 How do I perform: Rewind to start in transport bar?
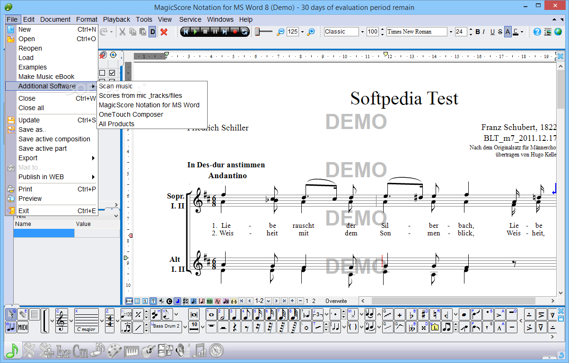click(x=185, y=32)
